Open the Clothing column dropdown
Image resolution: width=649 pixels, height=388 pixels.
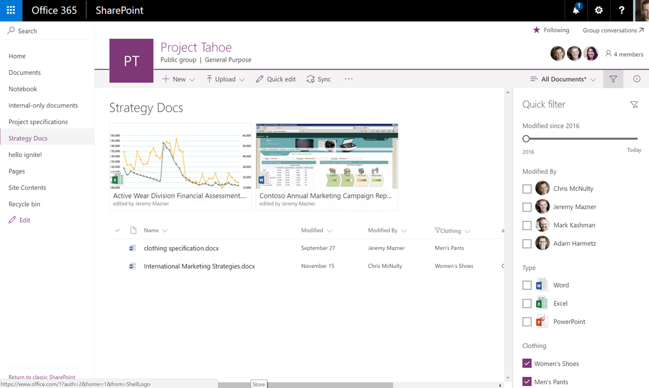tap(467, 231)
